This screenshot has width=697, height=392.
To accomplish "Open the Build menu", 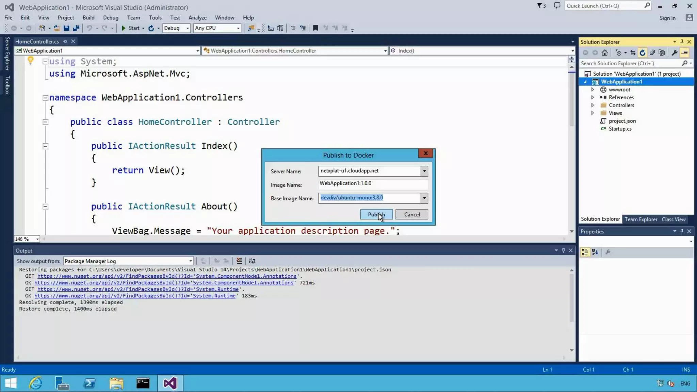I will pos(88,18).
